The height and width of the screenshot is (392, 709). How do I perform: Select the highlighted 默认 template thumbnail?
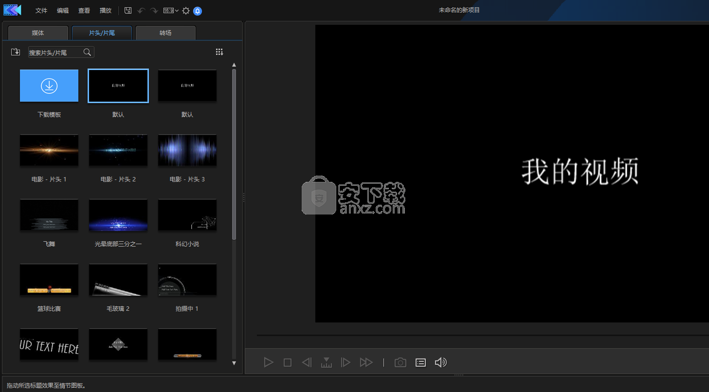click(118, 86)
